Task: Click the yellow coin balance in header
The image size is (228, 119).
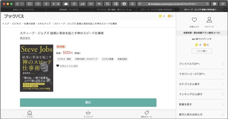Action: tap(162, 16)
